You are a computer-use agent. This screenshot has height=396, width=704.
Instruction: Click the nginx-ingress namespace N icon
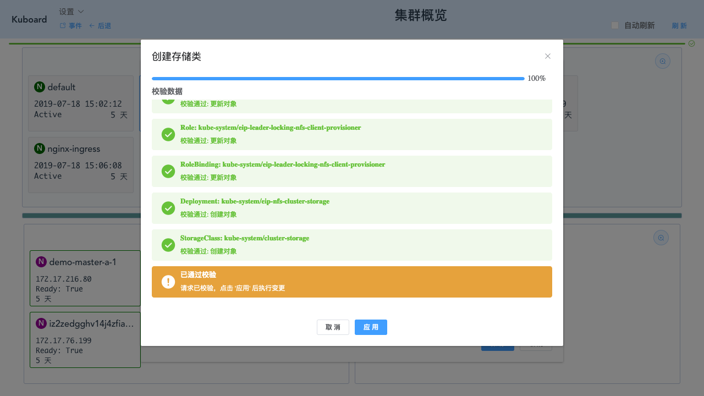point(40,148)
